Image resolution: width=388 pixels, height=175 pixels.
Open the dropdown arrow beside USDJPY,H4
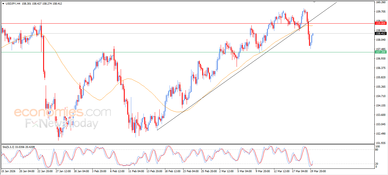pos(3,4)
